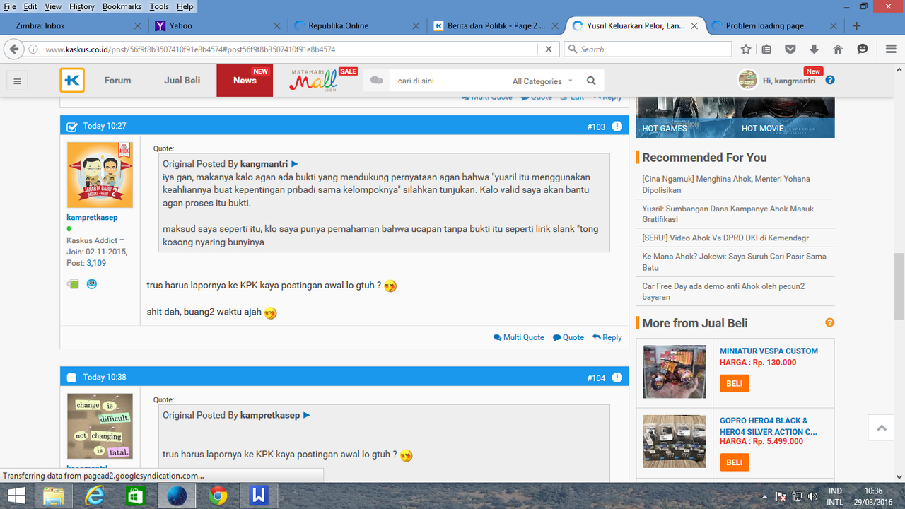Open the bookmarks list icon

click(x=766, y=49)
